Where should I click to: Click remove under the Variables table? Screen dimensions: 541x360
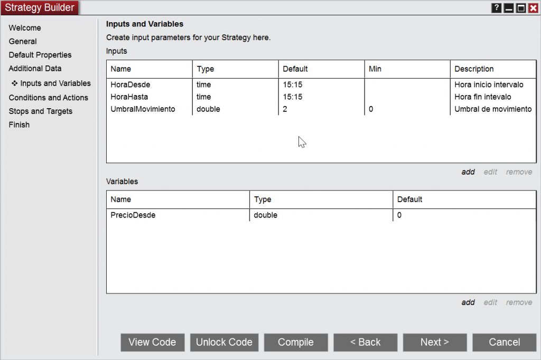tap(519, 302)
